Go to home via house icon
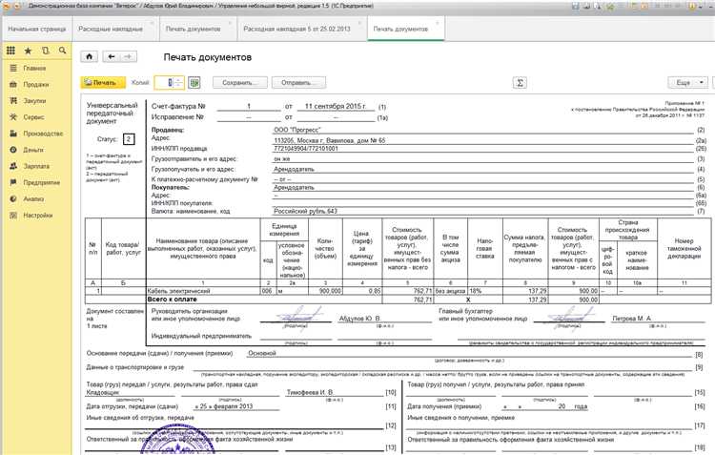Image resolution: width=715 pixels, height=455 pixels. point(87,58)
